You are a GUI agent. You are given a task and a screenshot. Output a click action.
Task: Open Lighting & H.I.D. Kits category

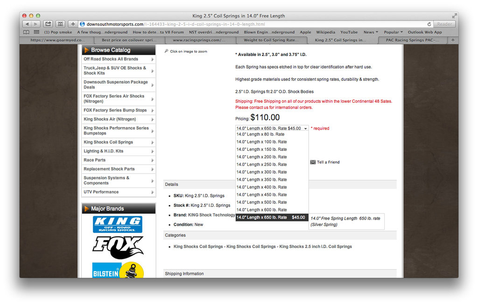click(119, 151)
